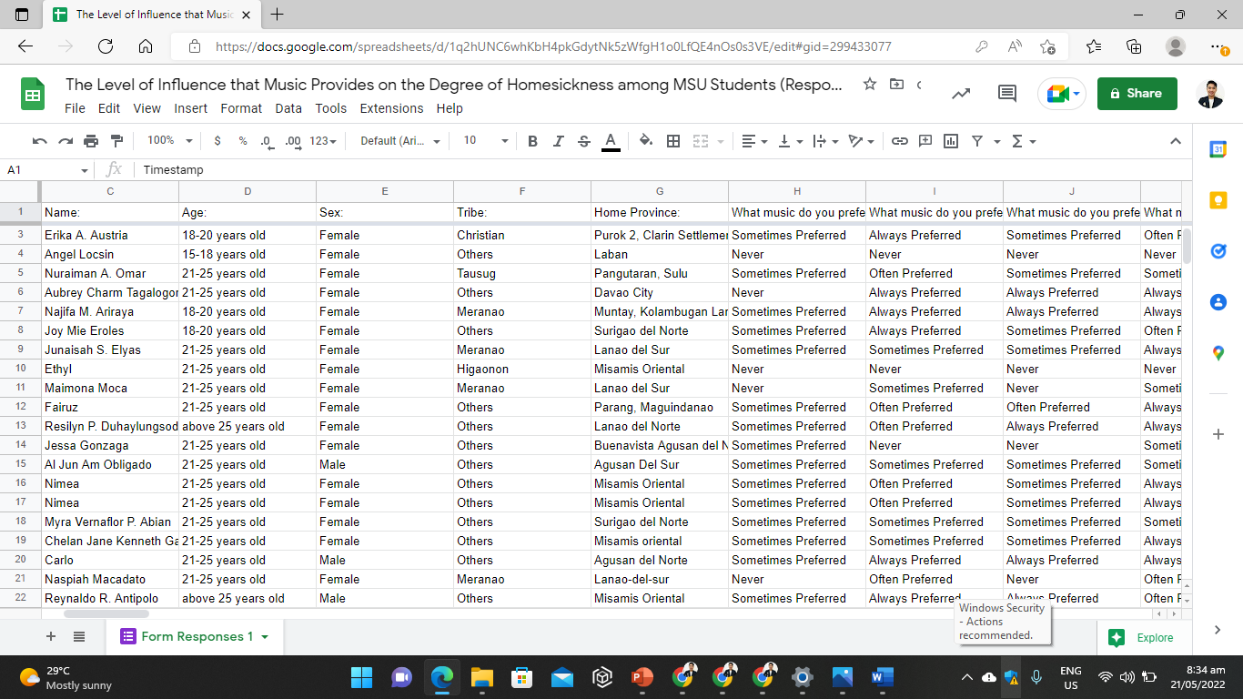Image resolution: width=1243 pixels, height=699 pixels.
Task: Open the Functions sigma menu
Action: point(1024,141)
